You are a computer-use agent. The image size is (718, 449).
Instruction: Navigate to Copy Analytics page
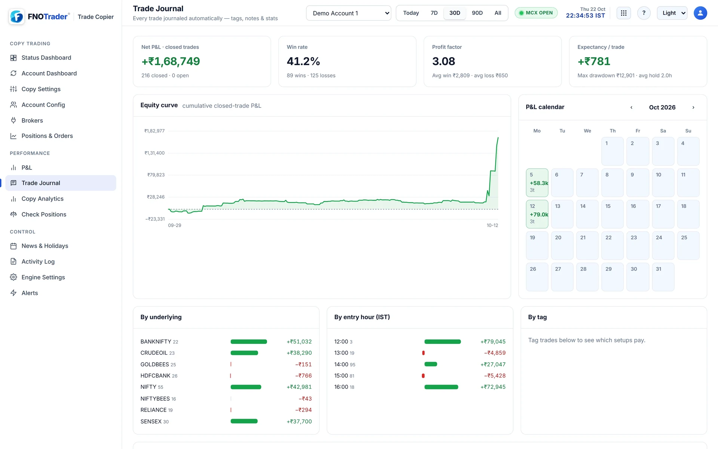pos(61,199)
